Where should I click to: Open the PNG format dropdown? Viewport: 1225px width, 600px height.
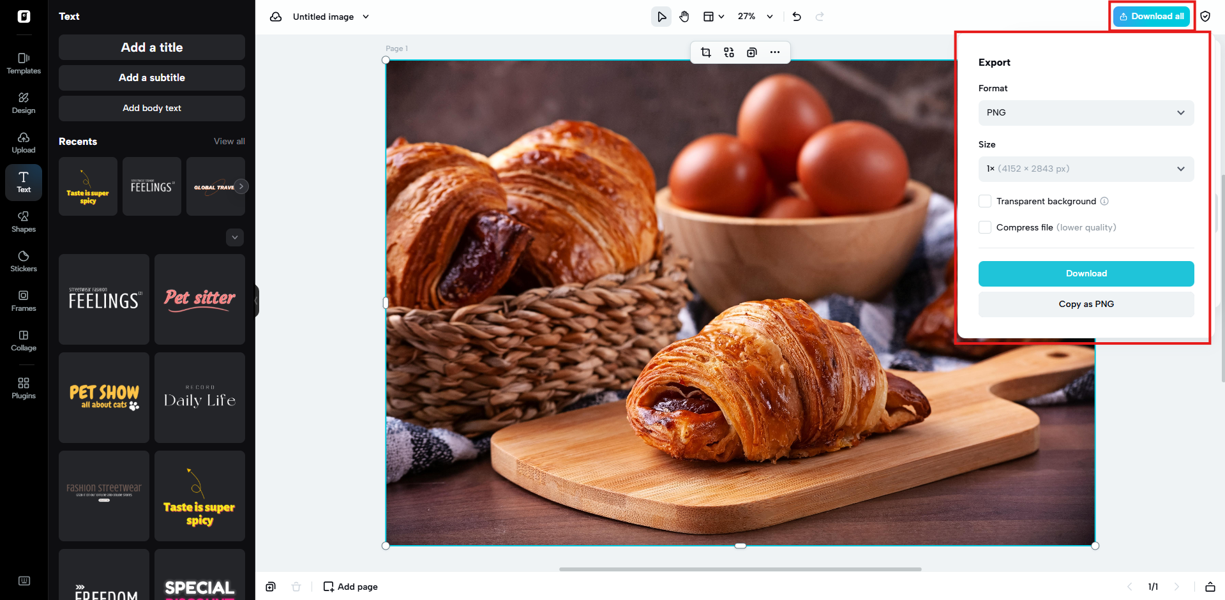tap(1086, 113)
